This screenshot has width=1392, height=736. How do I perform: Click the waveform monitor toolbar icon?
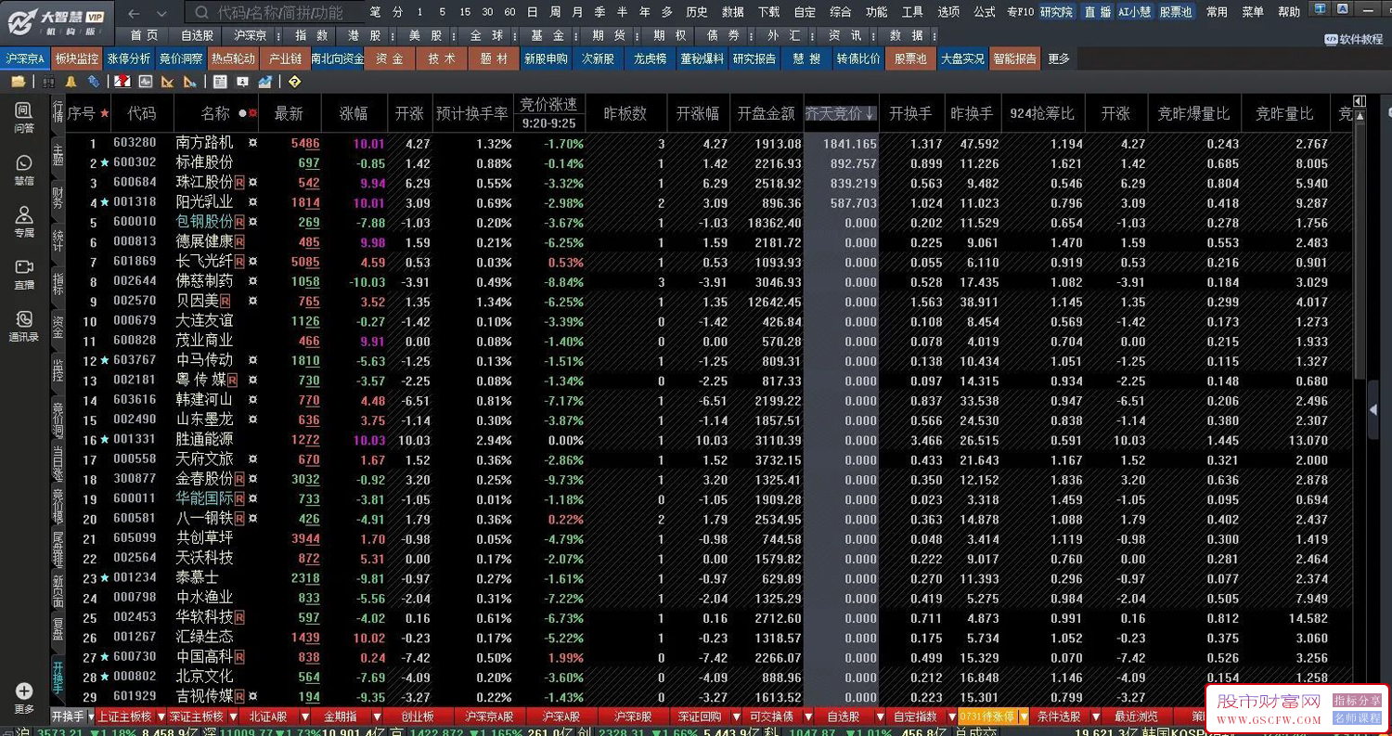pyautogui.click(x=144, y=82)
